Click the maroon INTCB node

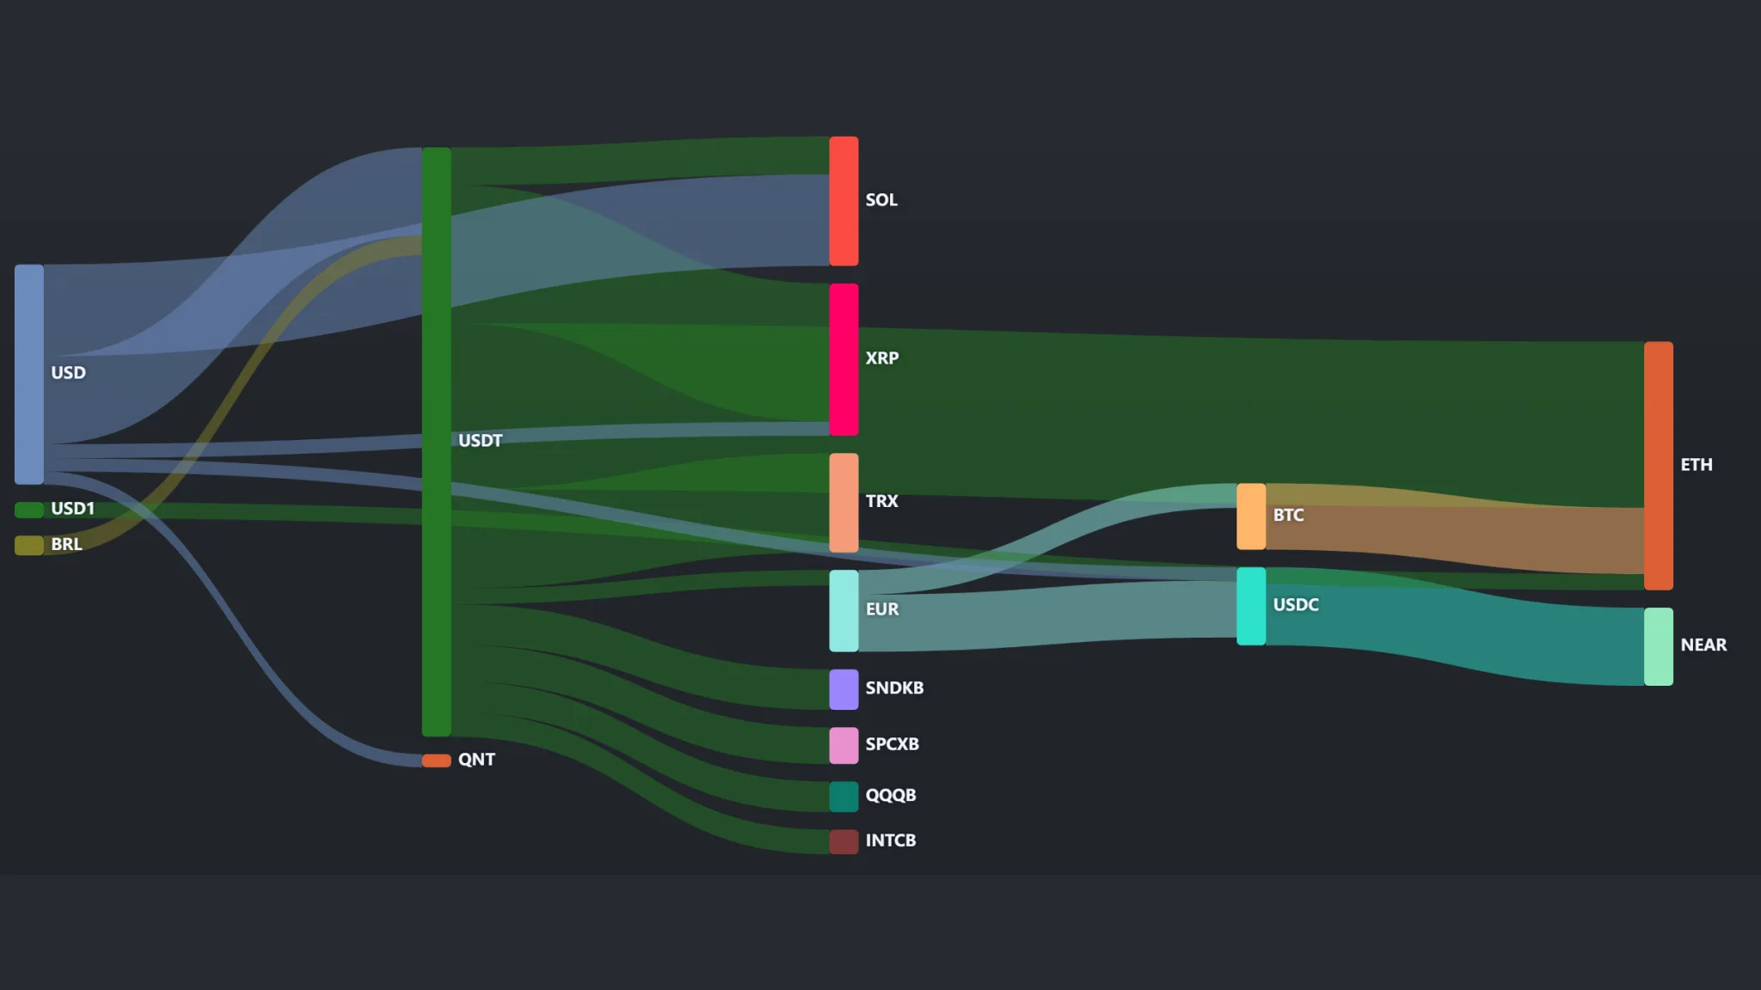tap(844, 841)
